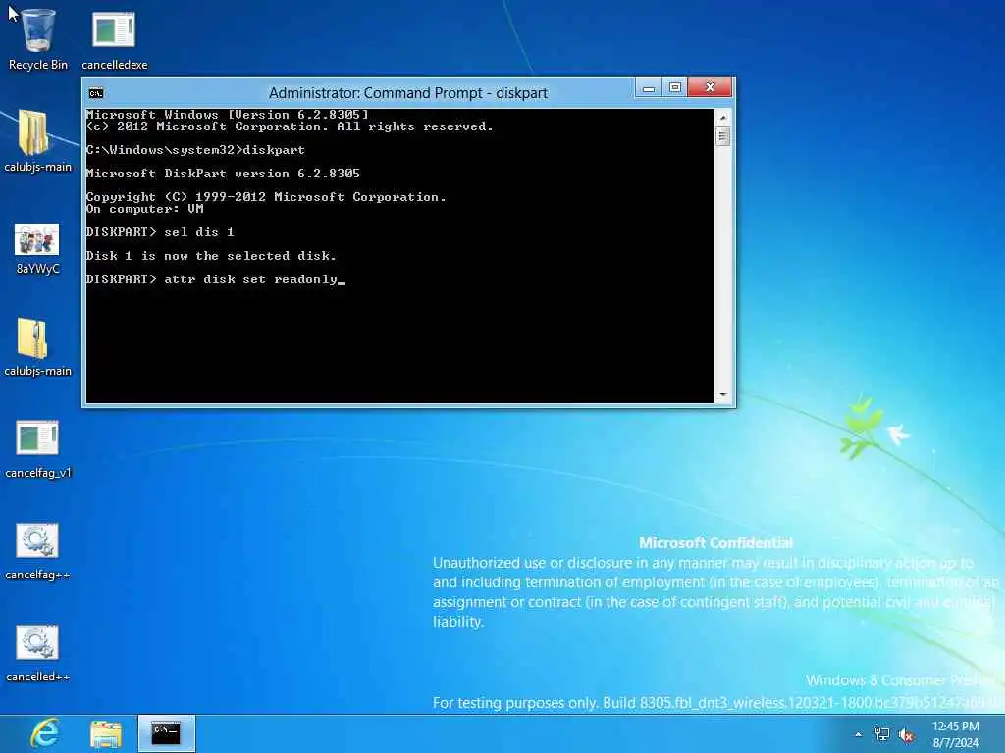This screenshot has height=753, width=1005.
Task: Minimize the Command Prompt window
Action: tap(649, 87)
